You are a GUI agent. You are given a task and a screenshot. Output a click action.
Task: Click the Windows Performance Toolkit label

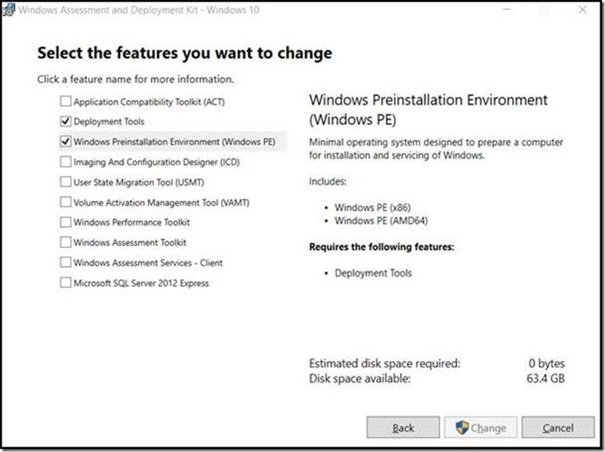(132, 223)
